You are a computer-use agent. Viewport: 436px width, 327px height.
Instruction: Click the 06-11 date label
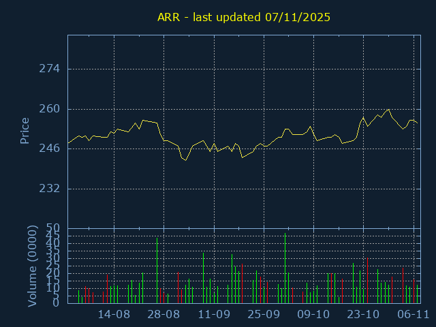pos(413,314)
